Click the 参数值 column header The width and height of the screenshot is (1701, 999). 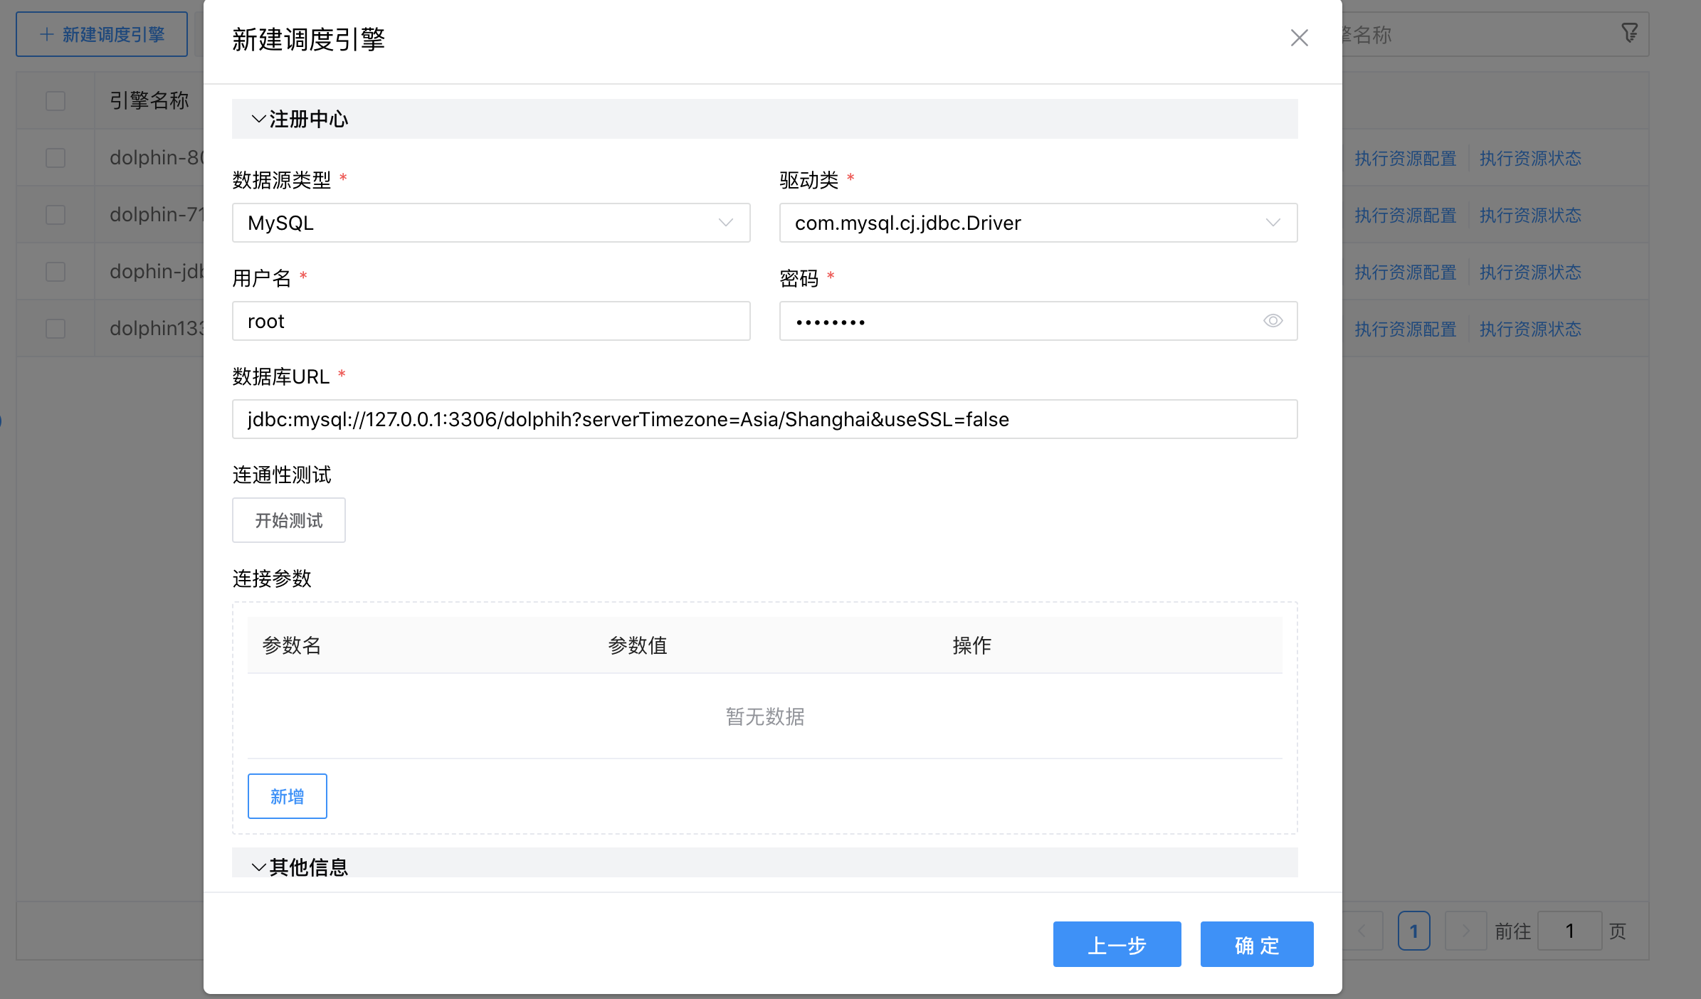point(638,645)
